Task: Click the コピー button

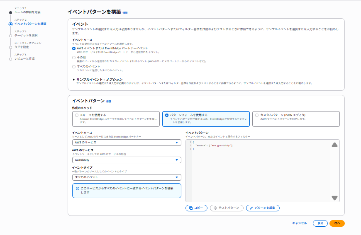Action: tap(196, 208)
